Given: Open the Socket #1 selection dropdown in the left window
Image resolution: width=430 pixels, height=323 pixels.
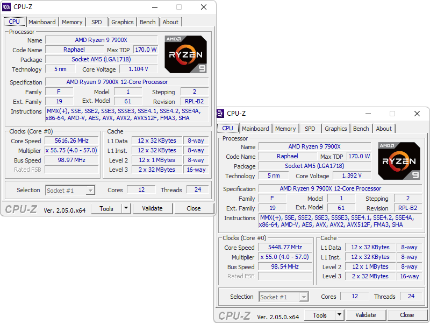Looking at the screenshot, I should [x=70, y=191].
